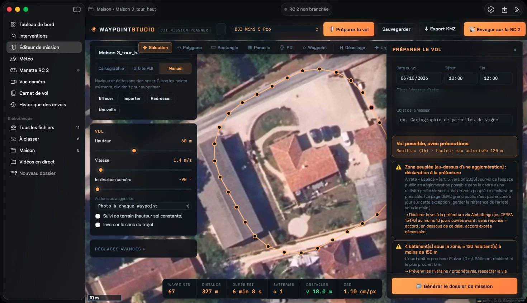Open Historique des envois
This screenshot has height=303, width=527.
44,104
